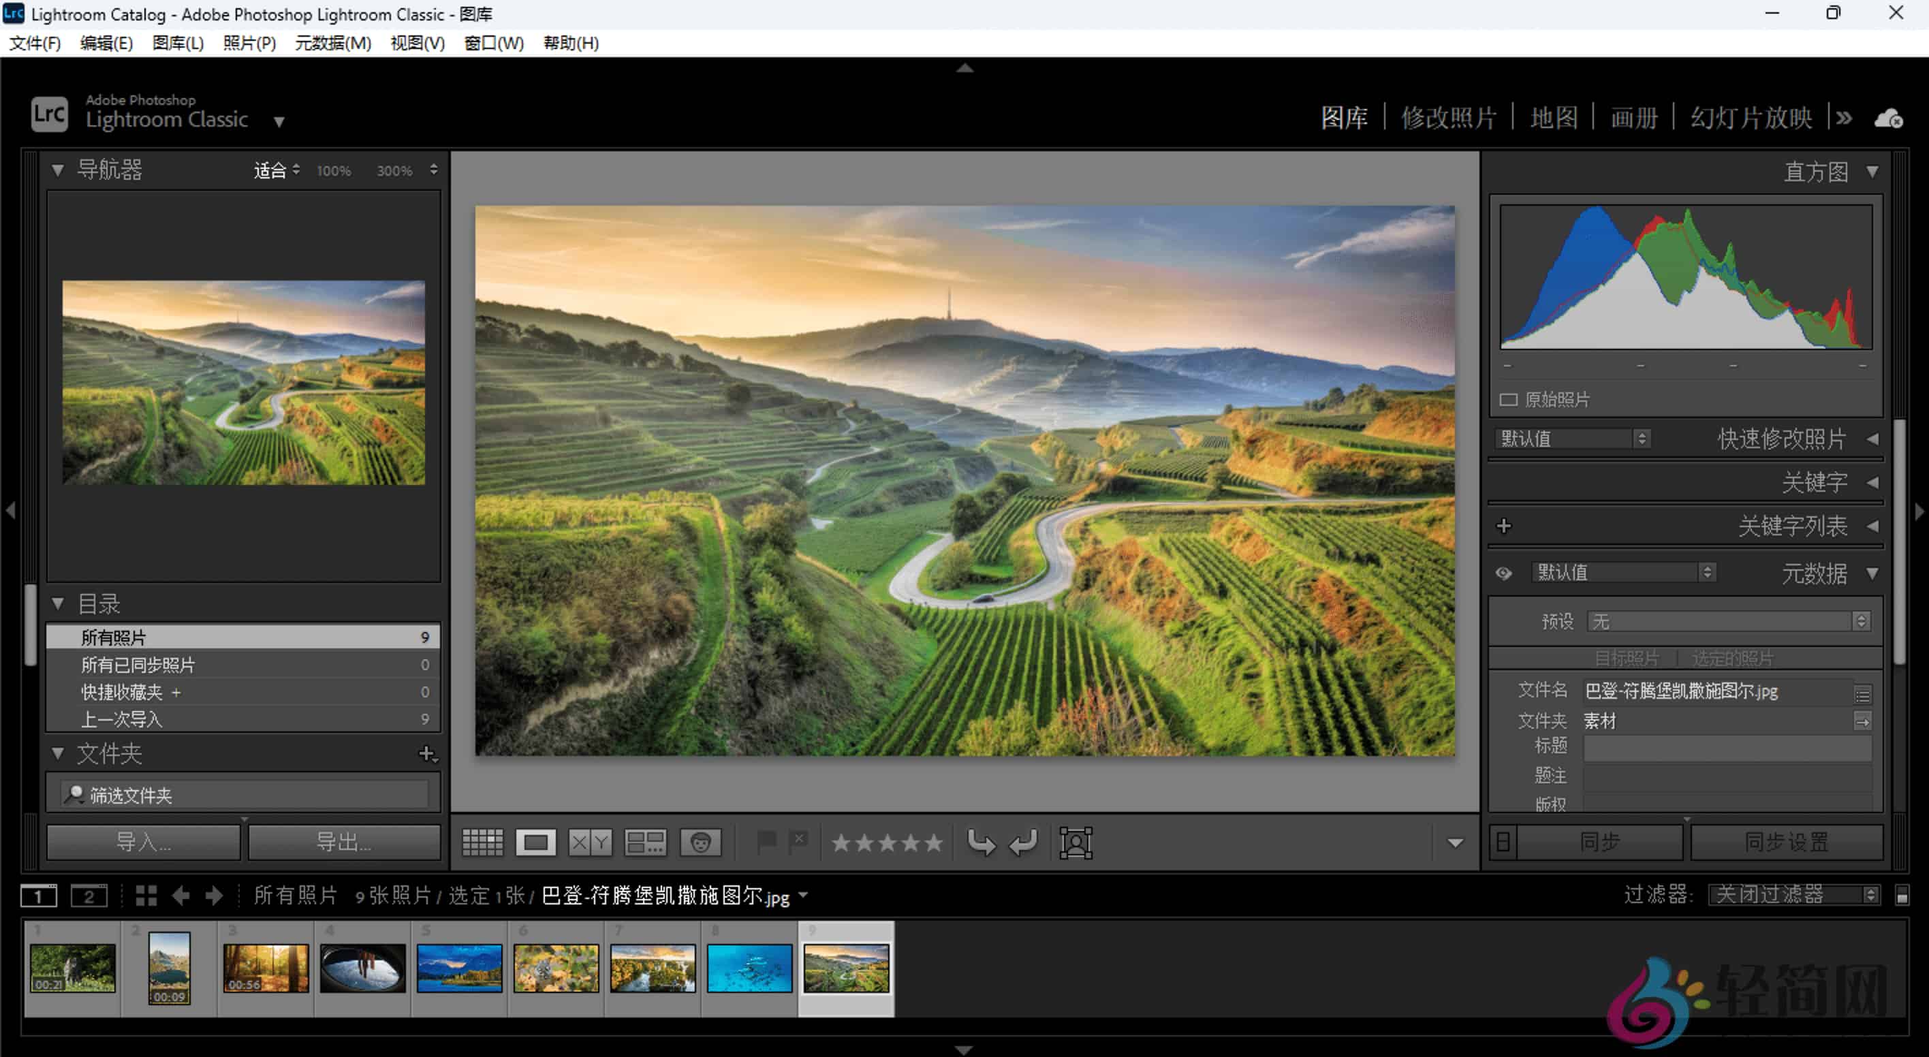Open a second window with the '2' button
Screen dimensions: 1929x1057
coord(89,896)
